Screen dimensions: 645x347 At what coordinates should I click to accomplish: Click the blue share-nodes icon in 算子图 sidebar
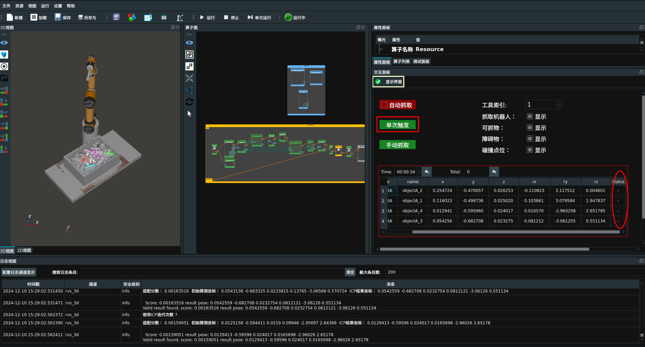(189, 90)
